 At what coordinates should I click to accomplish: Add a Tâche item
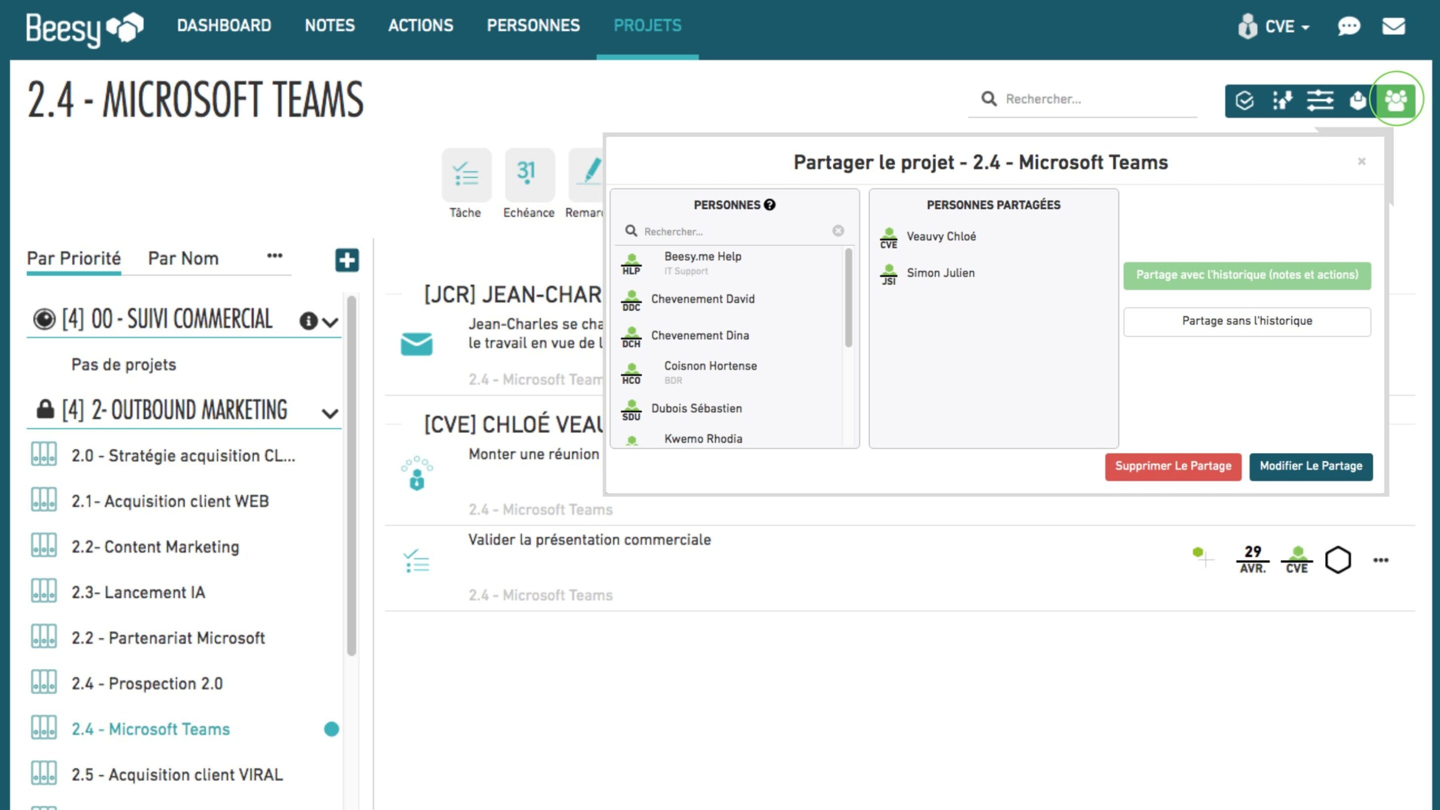click(466, 175)
